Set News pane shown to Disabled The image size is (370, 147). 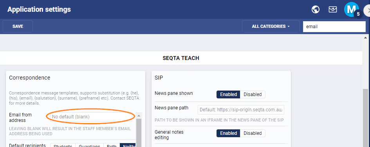(253, 94)
